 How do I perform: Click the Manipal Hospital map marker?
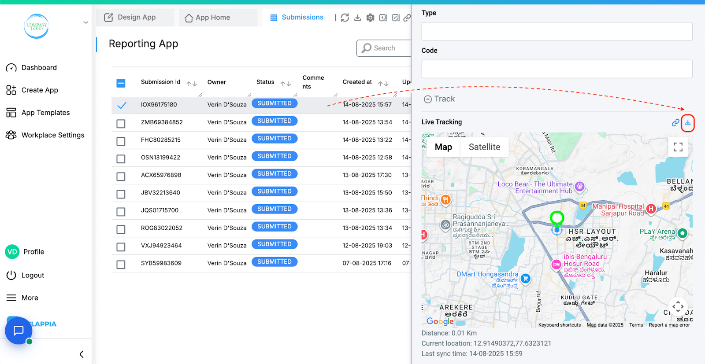pyautogui.click(x=651, y=209)
